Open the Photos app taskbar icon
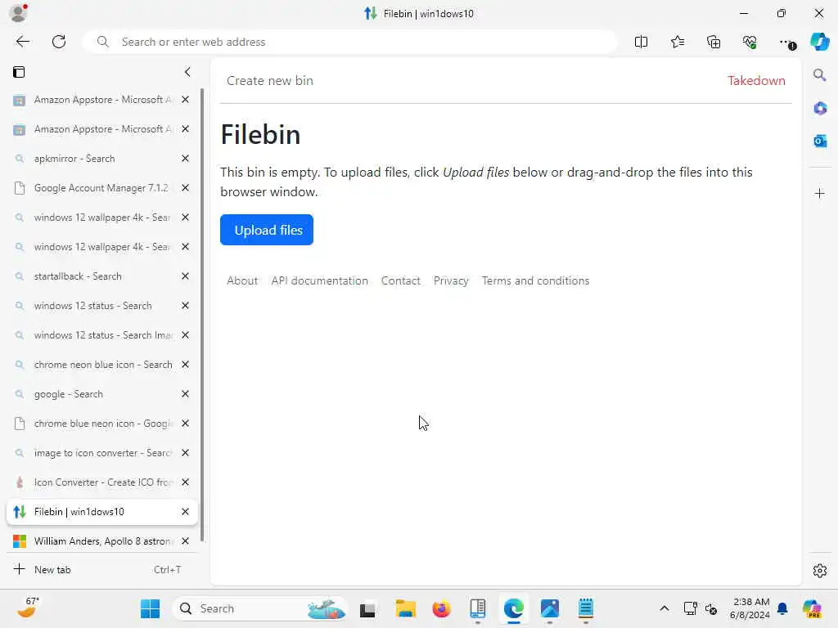838x628 pixels. coord(549,608)
